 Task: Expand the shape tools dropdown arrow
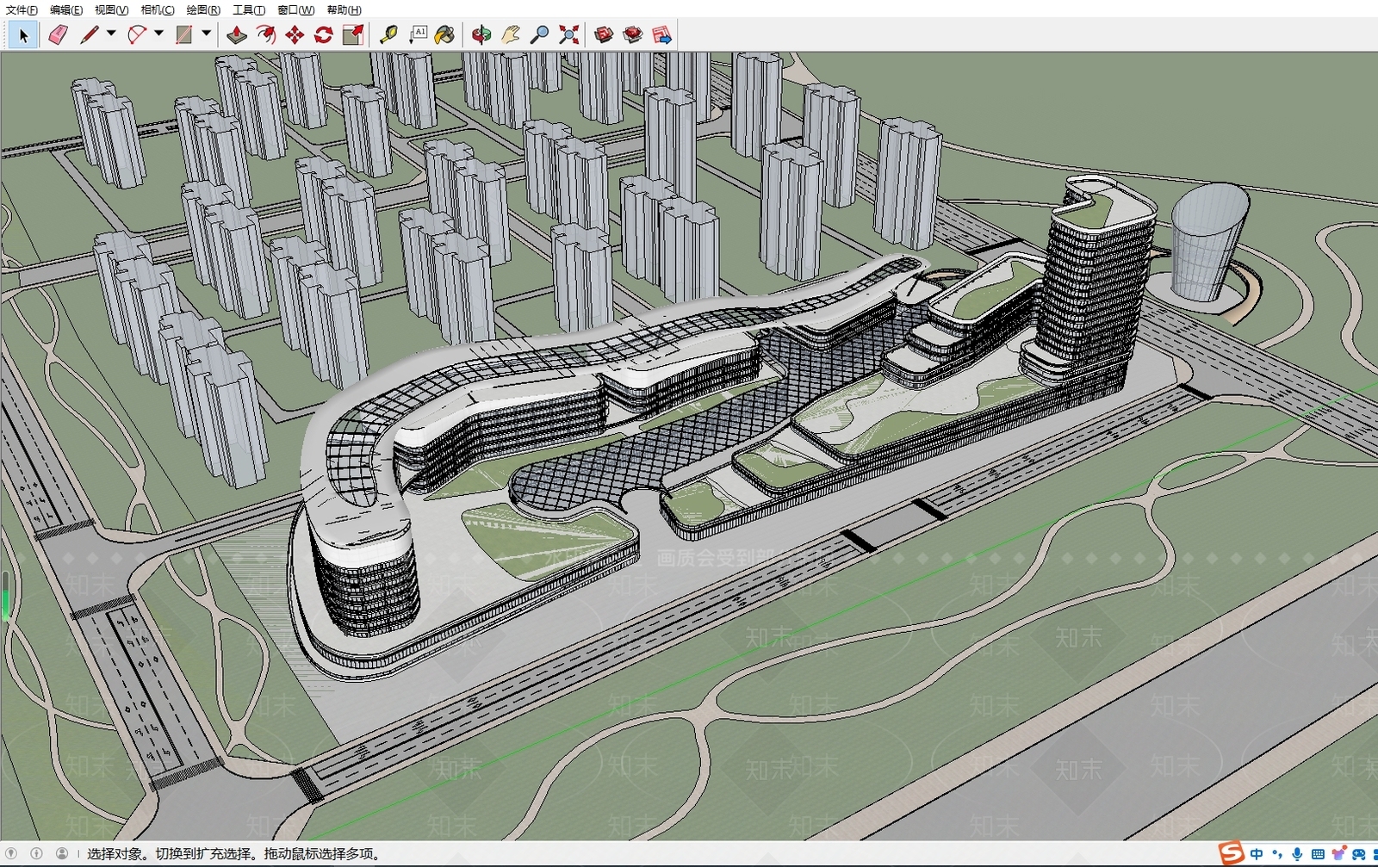click(x=206, y=34)
